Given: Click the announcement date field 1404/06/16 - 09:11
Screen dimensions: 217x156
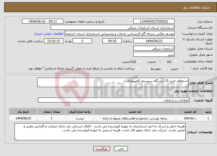Looking at the screenshot, I should click(43, 21).
